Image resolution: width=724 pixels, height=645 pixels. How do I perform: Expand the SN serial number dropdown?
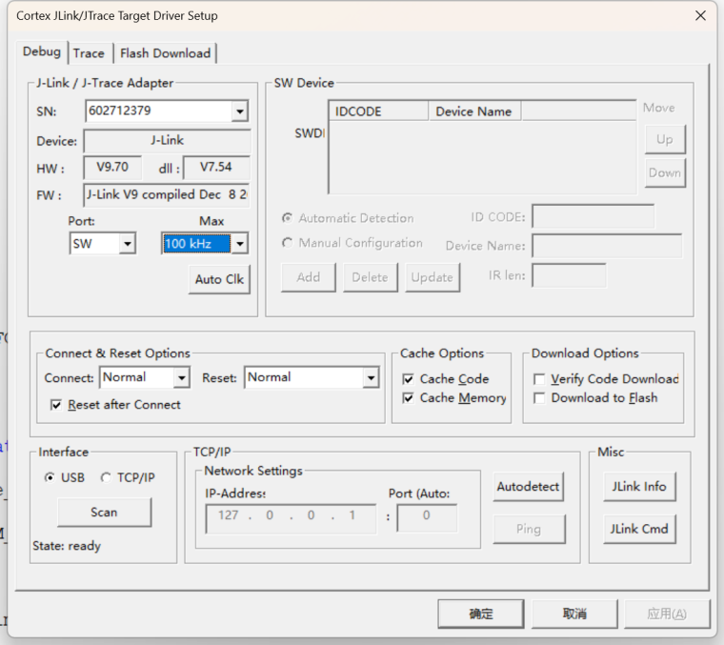(x=240, y=111)
